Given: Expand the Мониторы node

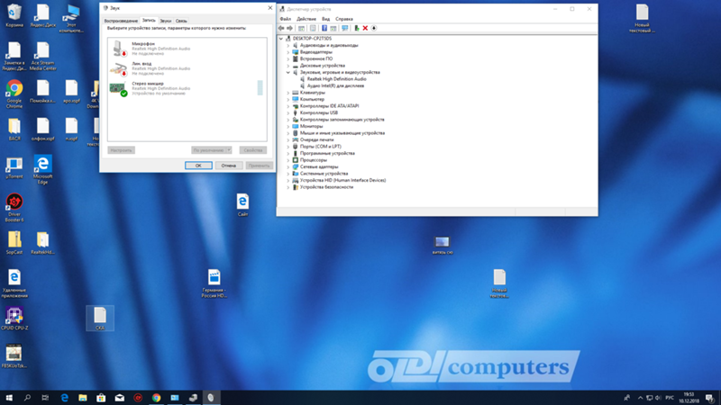Looking at the screenshot, I should (288, 126).
